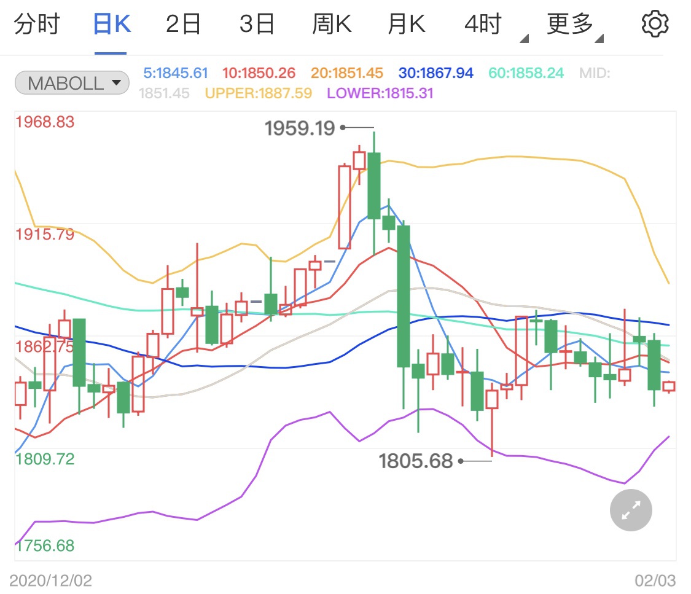Click the MID value 1851.45 text
Viewport: 691px width, 594px height.
pos(164,93)
